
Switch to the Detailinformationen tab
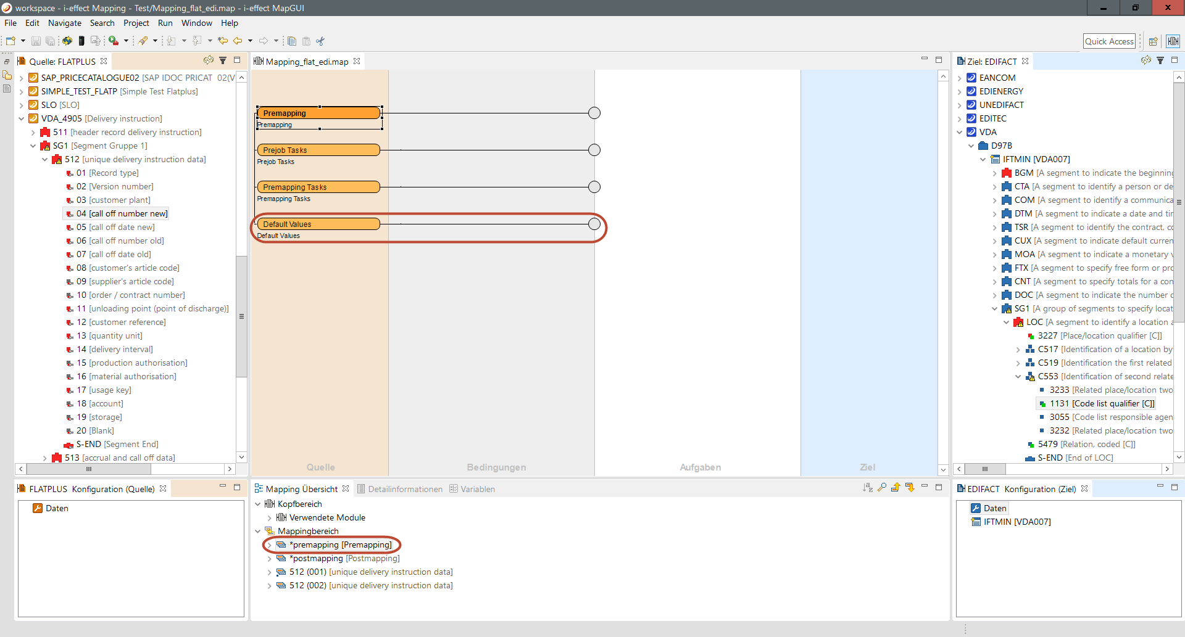(x=405, y=489)
